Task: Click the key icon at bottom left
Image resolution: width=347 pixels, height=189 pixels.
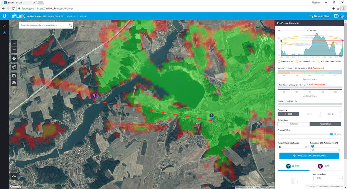Action: pos(14,176)
